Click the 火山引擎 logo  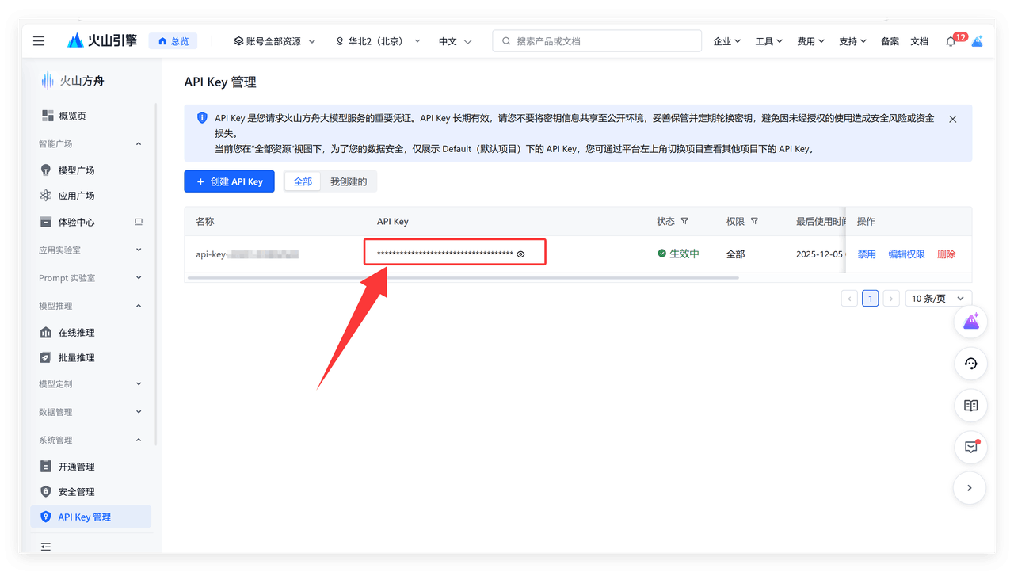[x=102, y=40]
